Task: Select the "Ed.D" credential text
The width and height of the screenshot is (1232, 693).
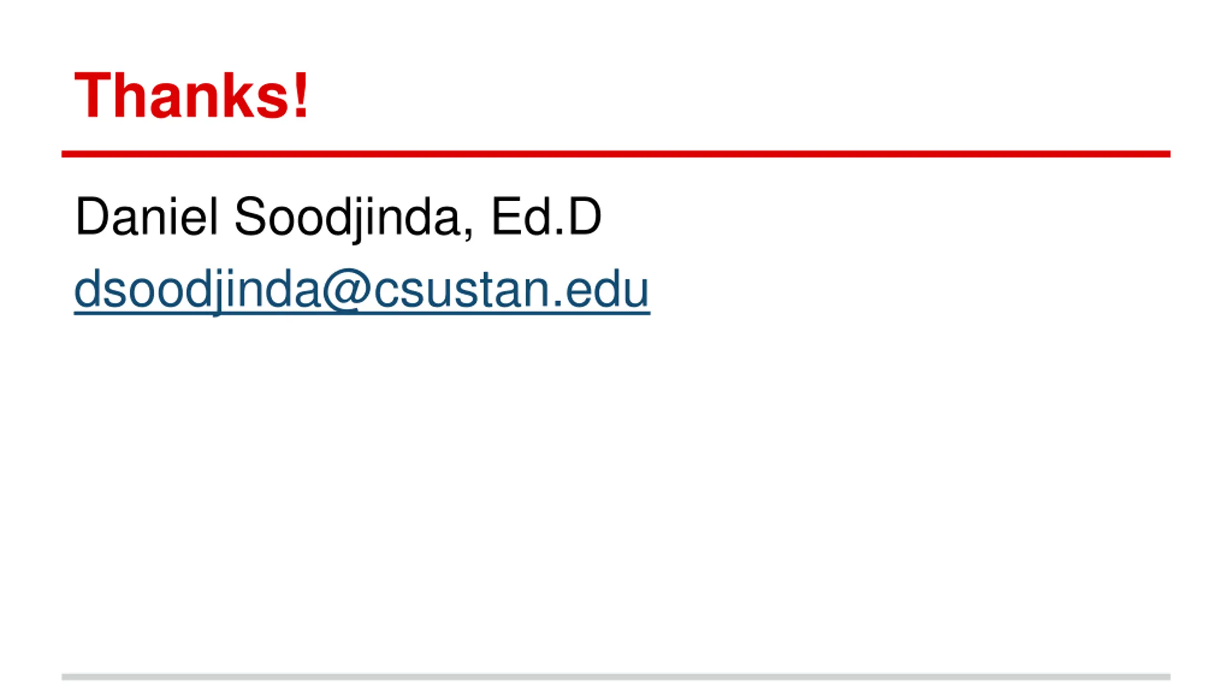Action: pos(547,216)
